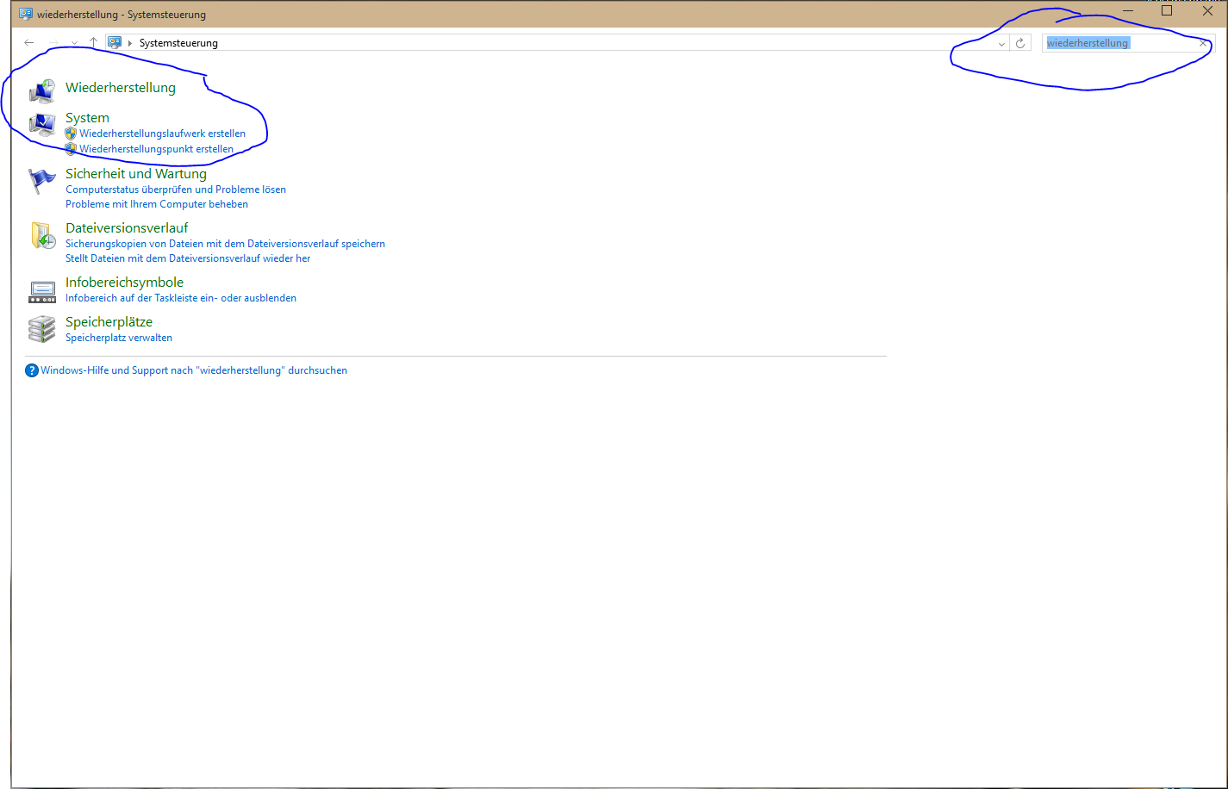The height and width of the screenshot is (789, 1228).
Task: Open Sicherungskopien von Dateien speichern link
Action: [225, 244]
